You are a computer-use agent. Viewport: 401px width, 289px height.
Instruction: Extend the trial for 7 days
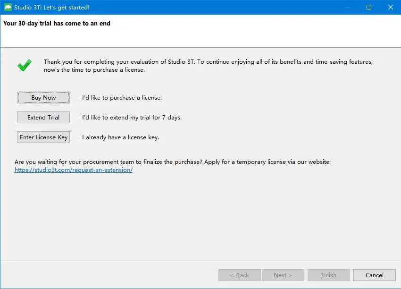coord(43,117)
